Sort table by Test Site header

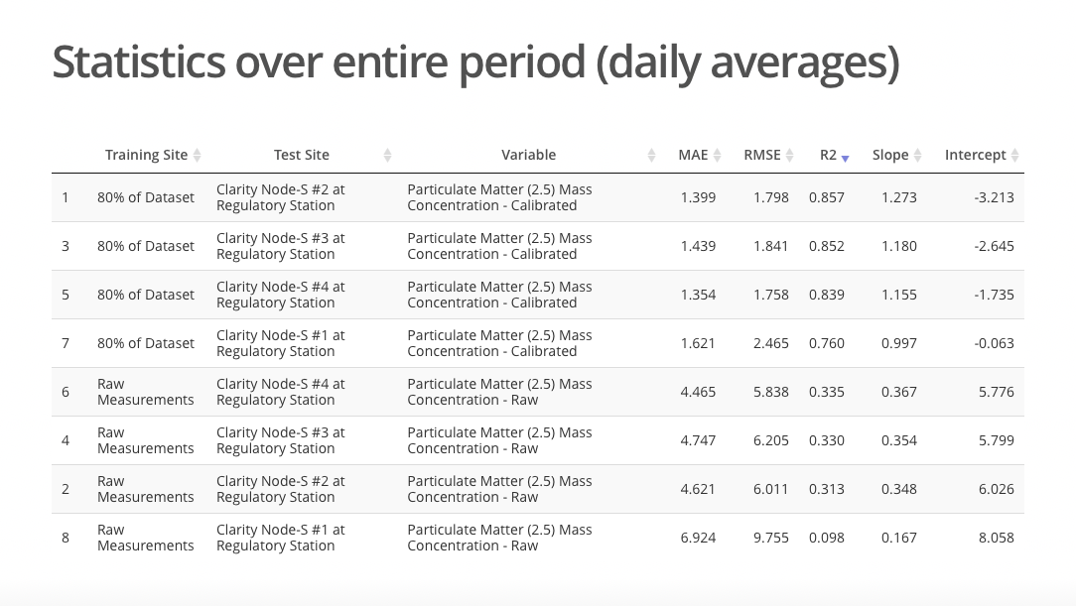pos(301,155)
